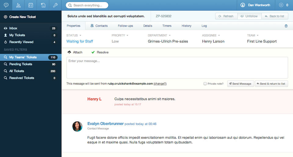Viewport: 293px width, 157px height.
Task: Click the green checkmark Resolve icon
Action: 93,52
